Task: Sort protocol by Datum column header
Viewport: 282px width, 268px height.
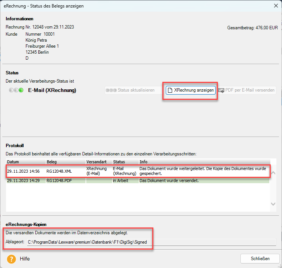Action: coord(26,162)
